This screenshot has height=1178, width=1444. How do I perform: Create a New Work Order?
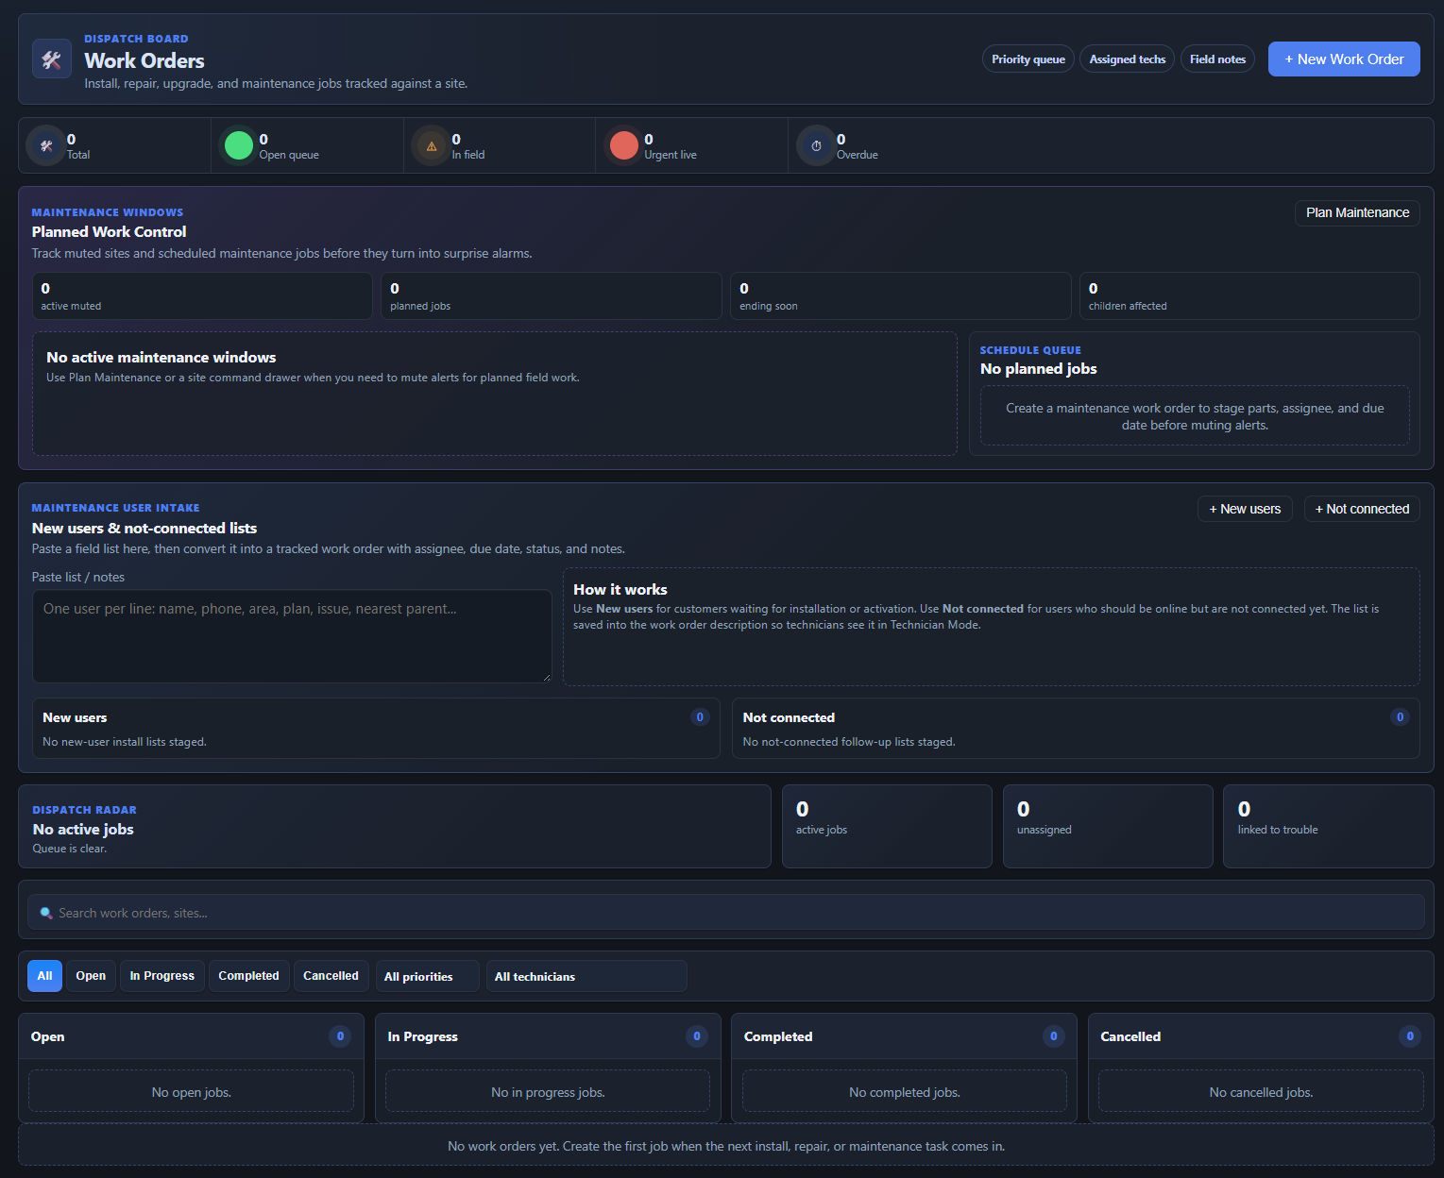coord(1344,59)
